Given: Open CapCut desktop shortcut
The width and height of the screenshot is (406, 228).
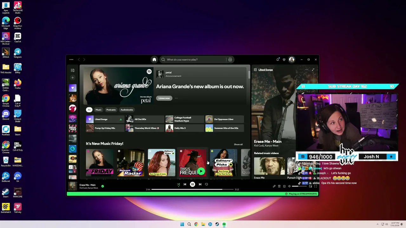Looking at the screenshot, I should 17,37.
